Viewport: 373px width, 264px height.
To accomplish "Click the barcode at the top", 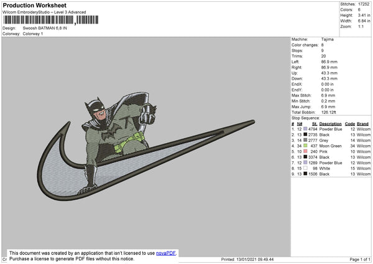I will pos(51,20).
